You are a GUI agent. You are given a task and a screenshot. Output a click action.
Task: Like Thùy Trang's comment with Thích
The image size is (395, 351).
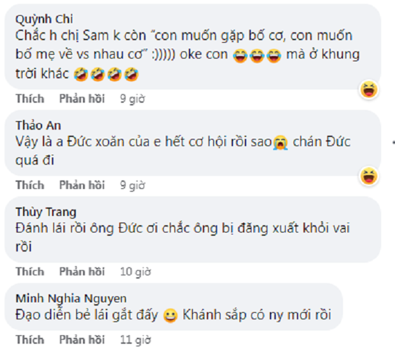coord(30,271)
